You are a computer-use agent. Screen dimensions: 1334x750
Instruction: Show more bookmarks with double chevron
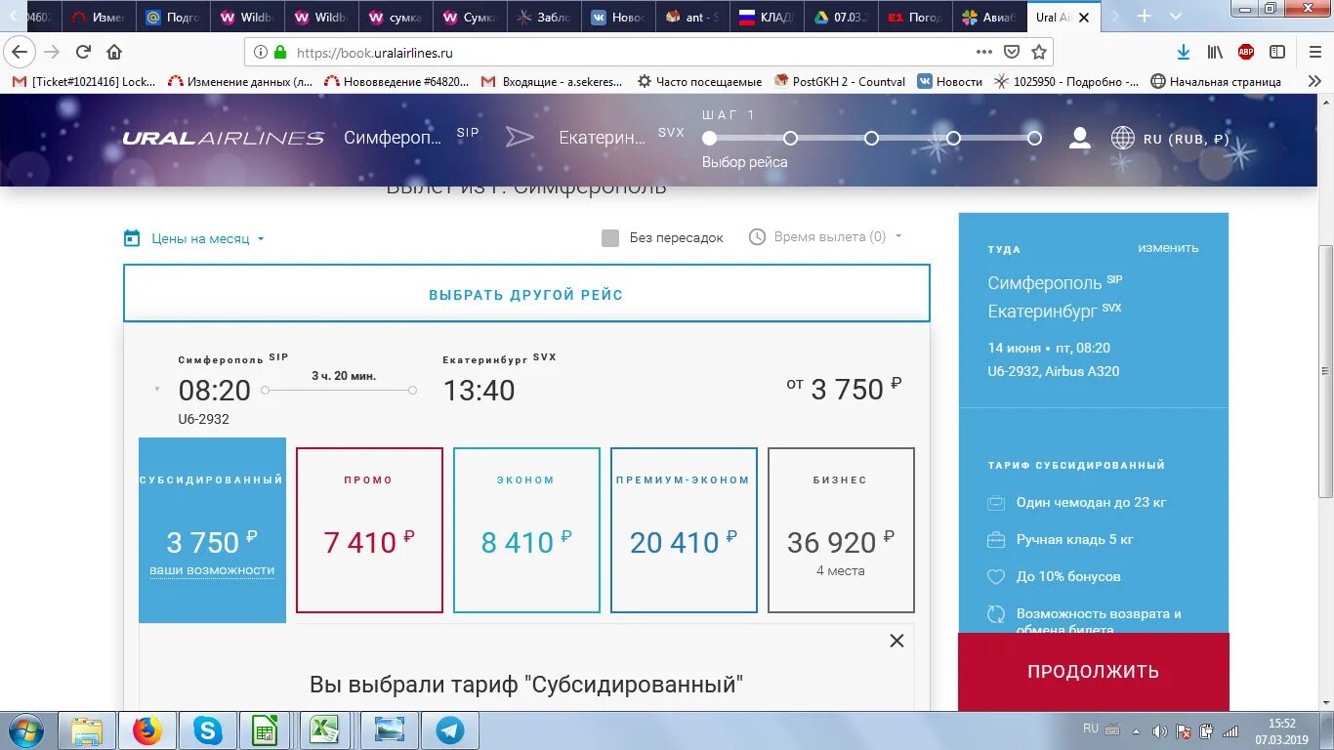(1314, 82)
